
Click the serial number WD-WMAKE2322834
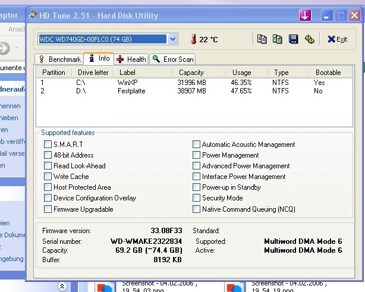(x=146, y=241)
